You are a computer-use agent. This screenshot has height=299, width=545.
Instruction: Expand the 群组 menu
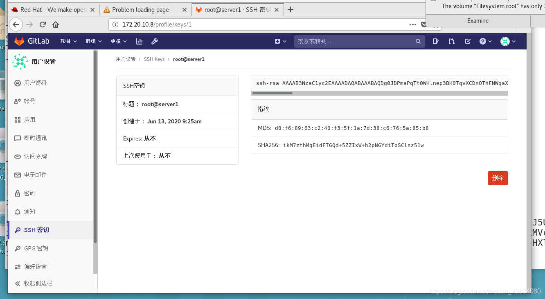click(x=94, y=41)
